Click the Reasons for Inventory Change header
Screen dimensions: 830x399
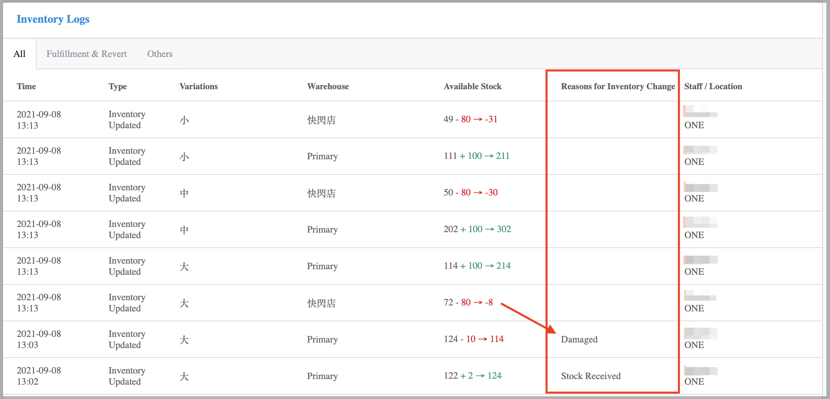618,86
